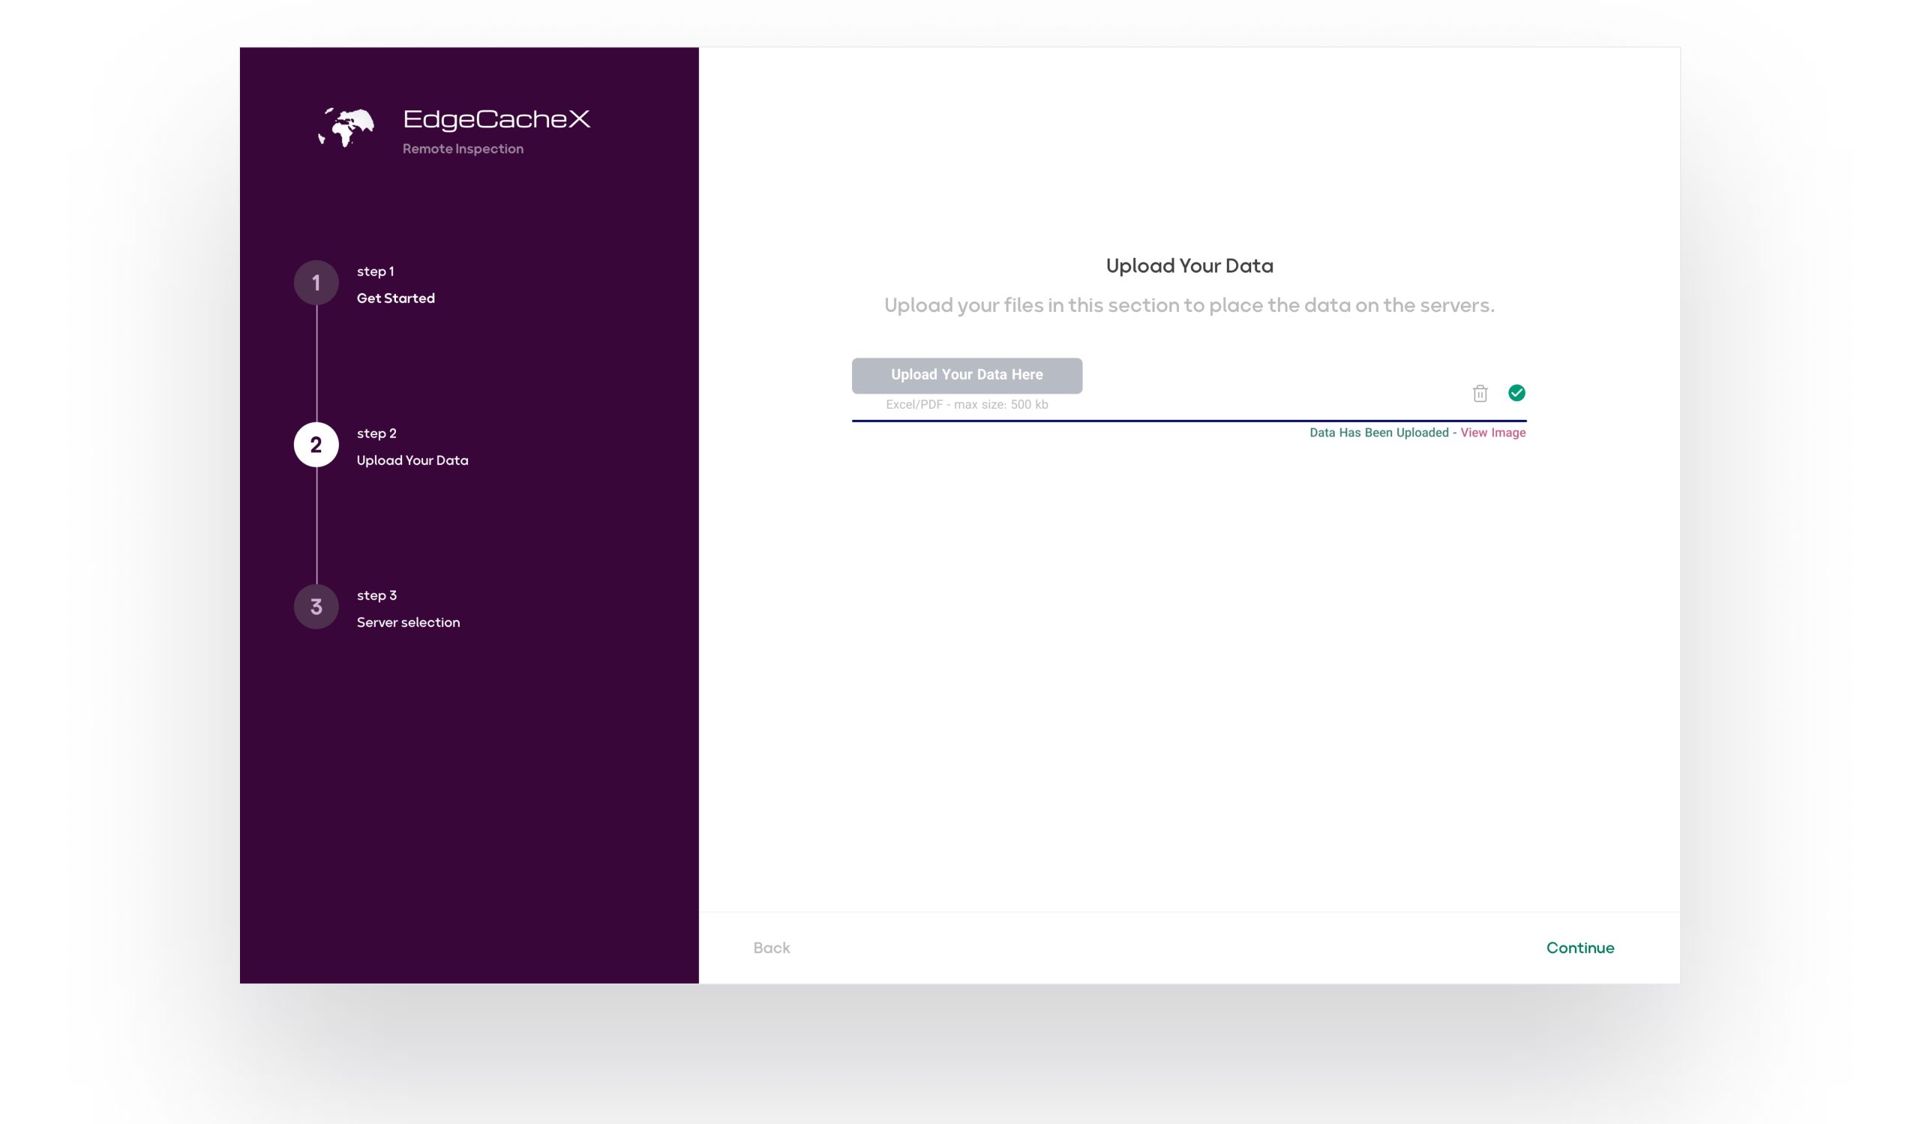Click Data Has Been Uploaded message
The image size is (1920, 1124).
click(1378, 433)
